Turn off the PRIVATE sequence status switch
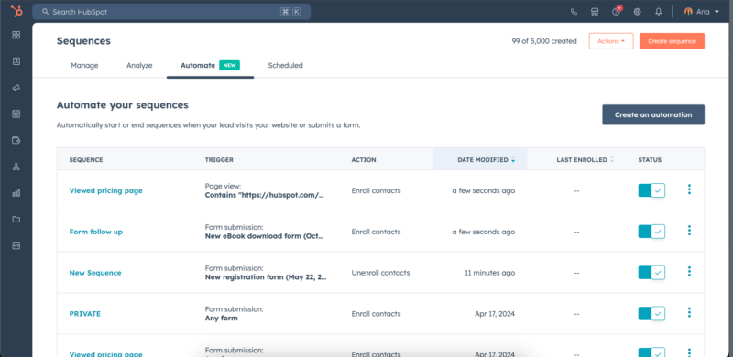This screenshot has height=357, width=733. point(651,314)
